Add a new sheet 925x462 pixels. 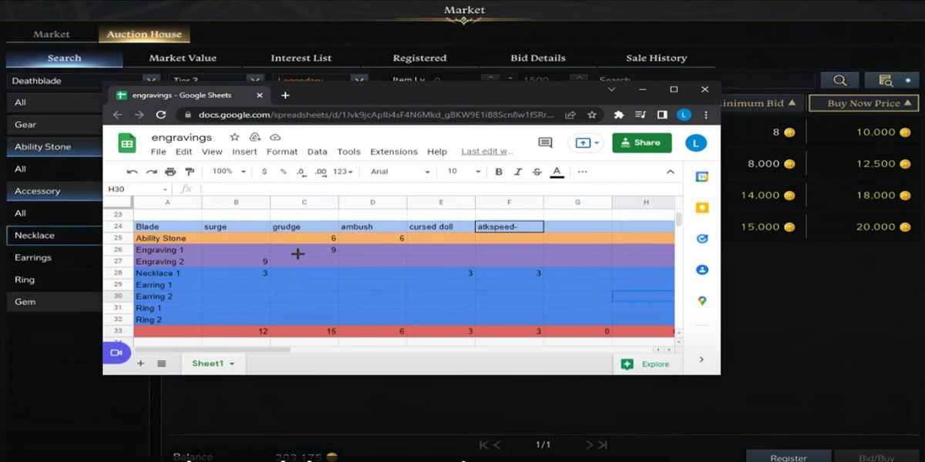[140, 363]
